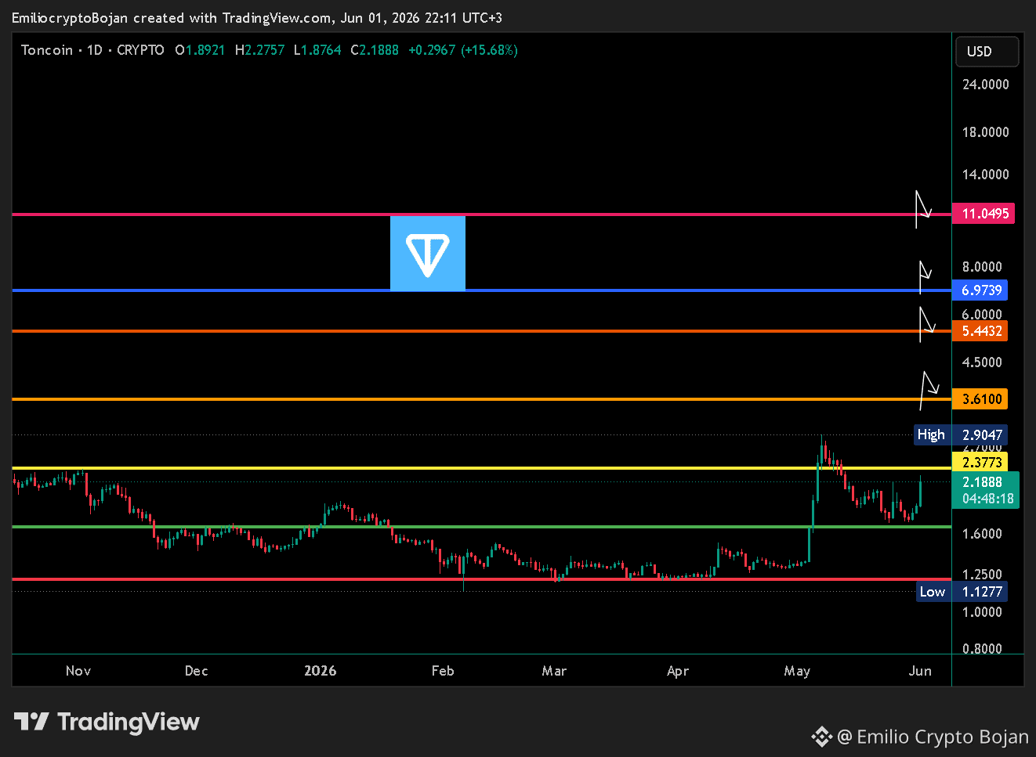Click the Mar label on the time axis
This screenshot has height=757, width=1036.
[x=554, y=671]
